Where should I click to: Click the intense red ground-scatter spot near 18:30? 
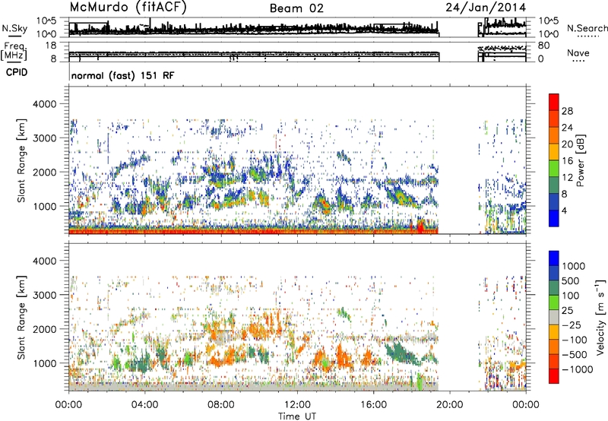421,226
